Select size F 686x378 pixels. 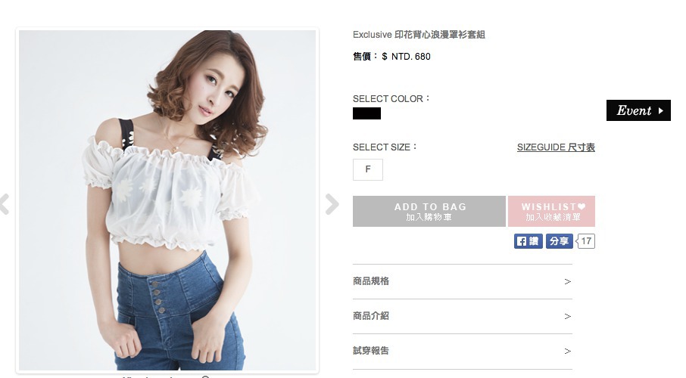pyautogui.click(x=368, y=169)
